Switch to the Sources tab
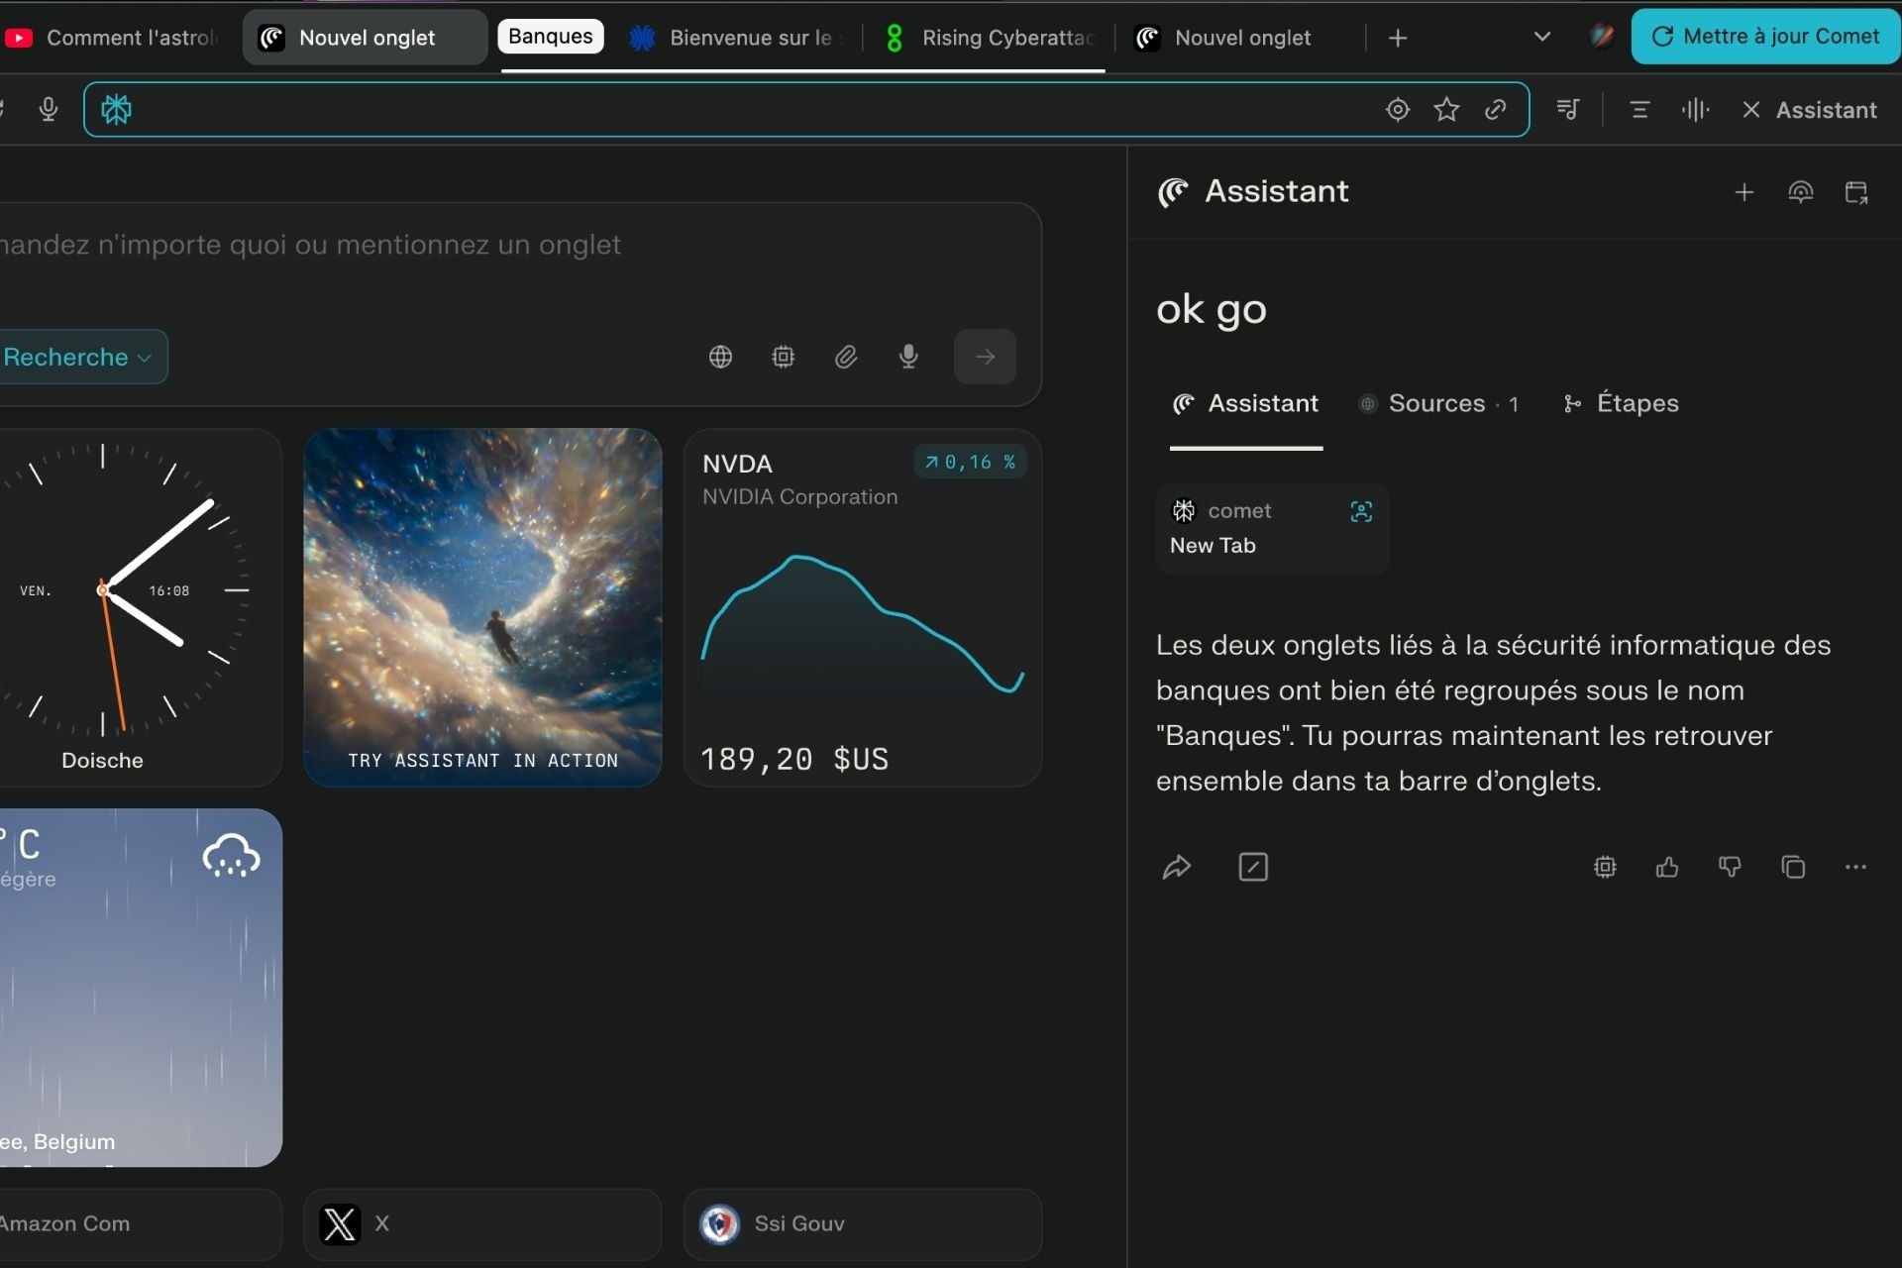 (x=1437, y=403)
